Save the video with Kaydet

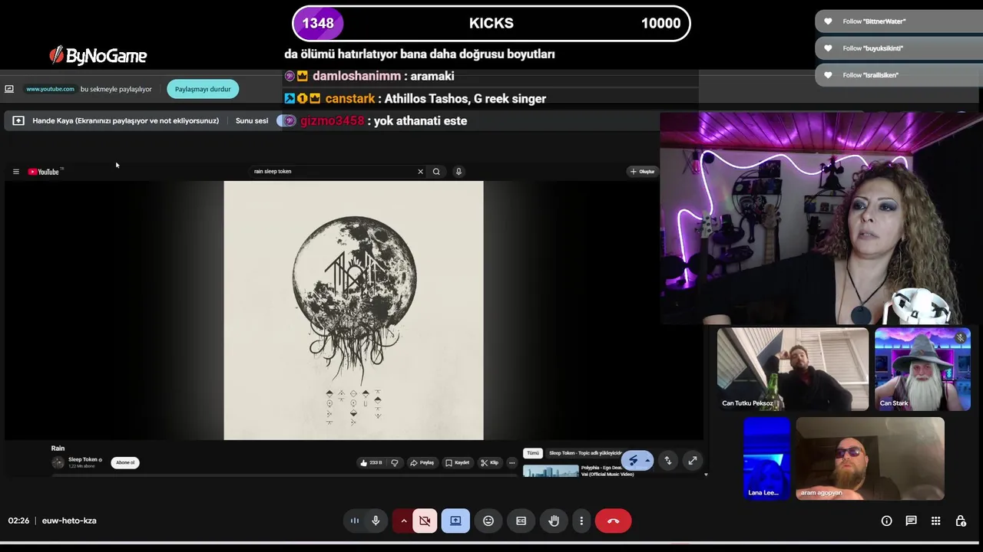click(457, 462)
